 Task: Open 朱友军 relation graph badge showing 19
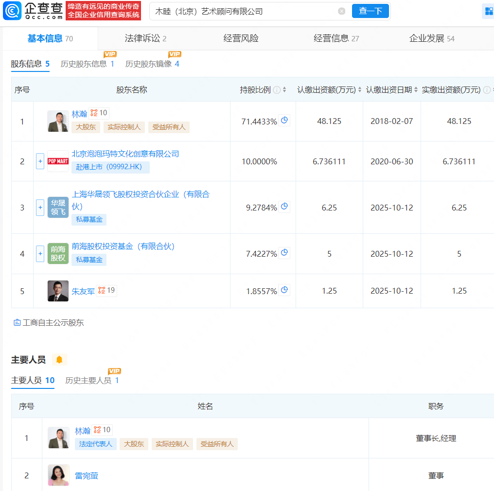click(x=106, y=290)
